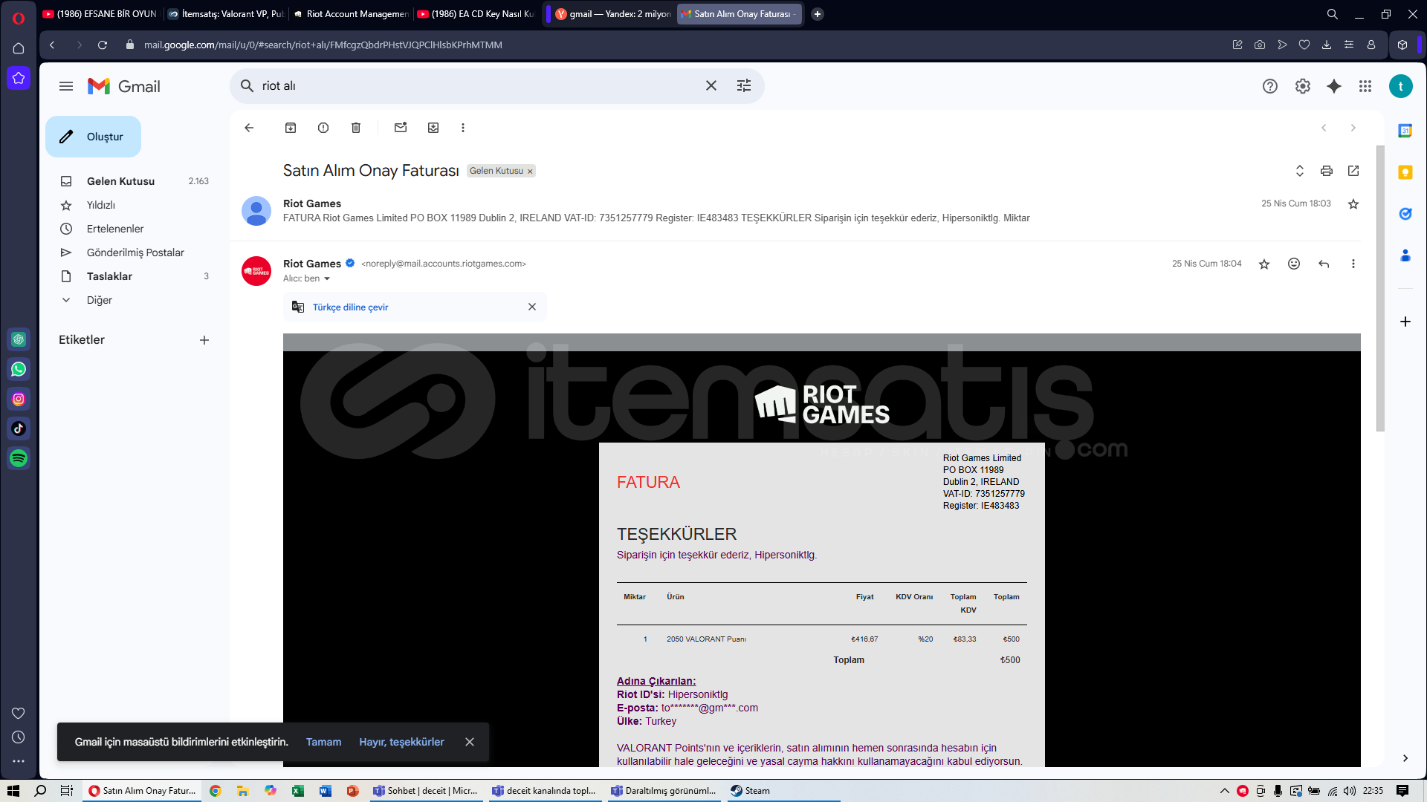Go to the newer conversation arrow

pyautogui.click(x=1324, y=128)
